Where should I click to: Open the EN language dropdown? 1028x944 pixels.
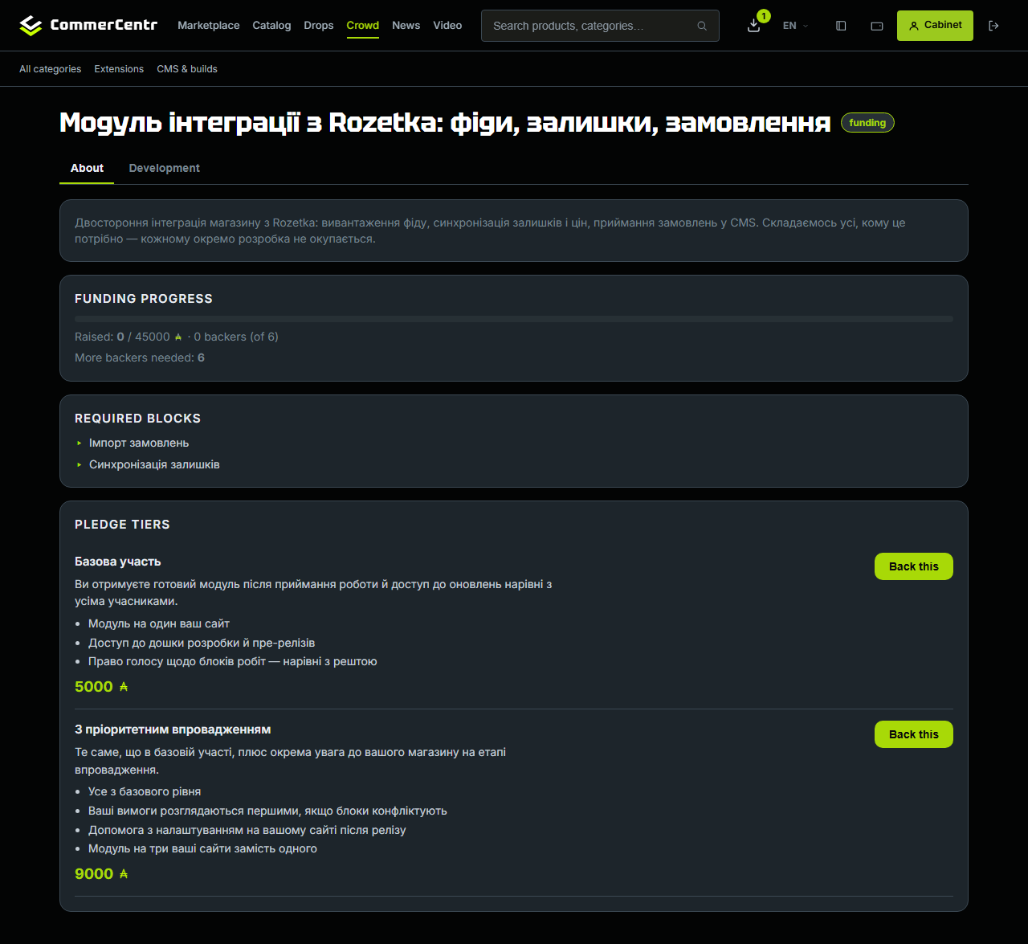click(795, 26)
